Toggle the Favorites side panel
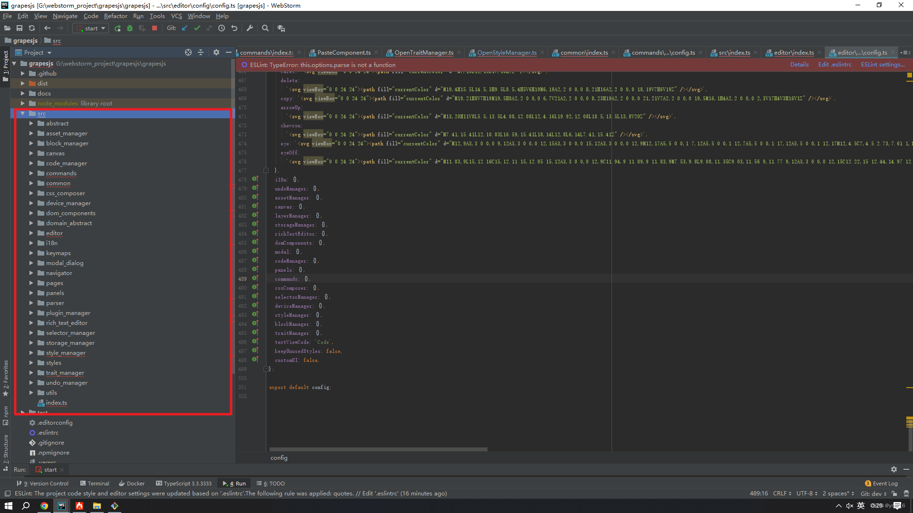 (x=6, y=375)
